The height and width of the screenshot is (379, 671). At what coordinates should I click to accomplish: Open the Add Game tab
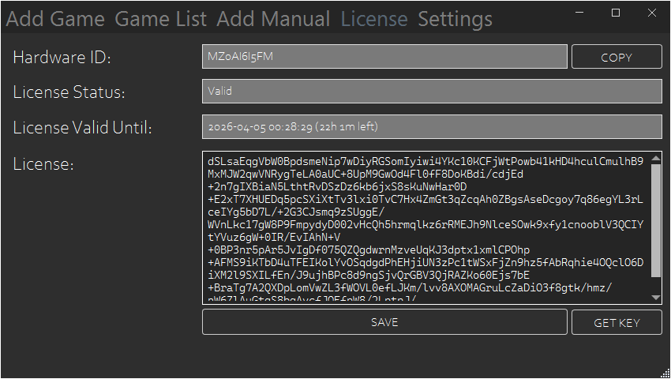point(55,19)
